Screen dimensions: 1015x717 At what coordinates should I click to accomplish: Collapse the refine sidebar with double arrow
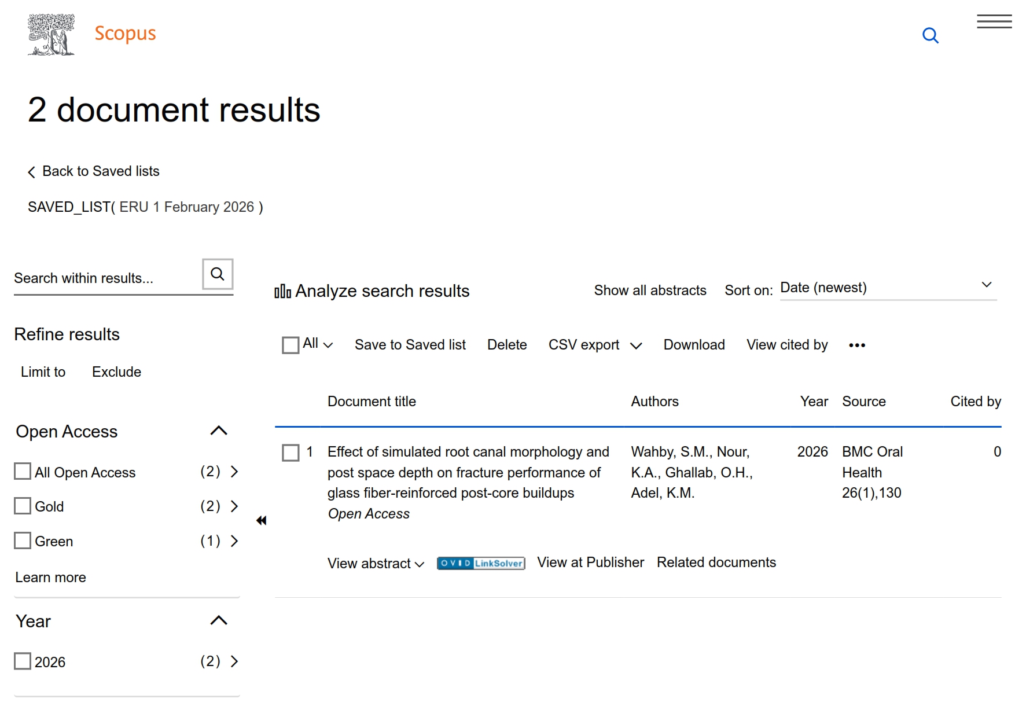[x=262, y=520]
